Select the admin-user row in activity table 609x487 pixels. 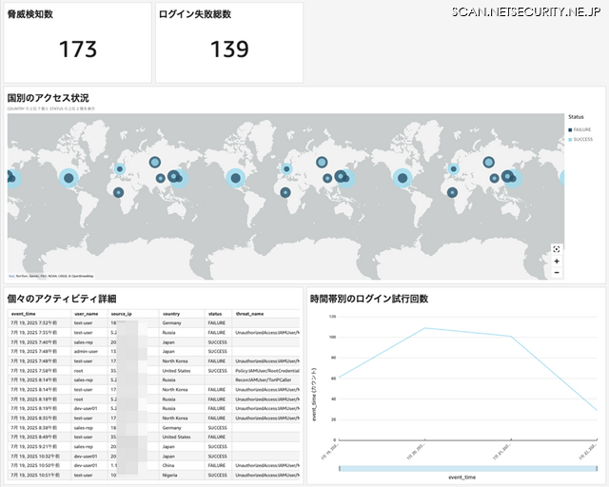[87, 352]
